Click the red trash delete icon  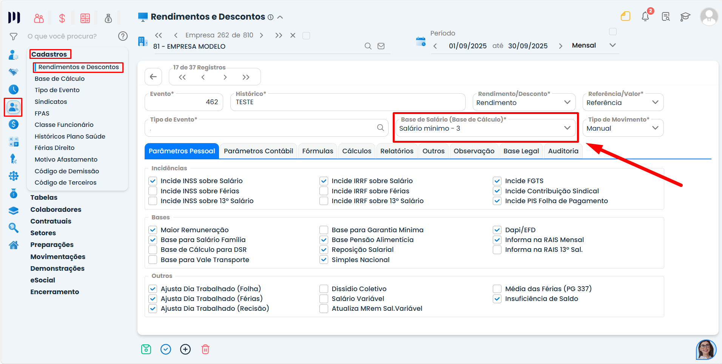[x=205, y=349]
